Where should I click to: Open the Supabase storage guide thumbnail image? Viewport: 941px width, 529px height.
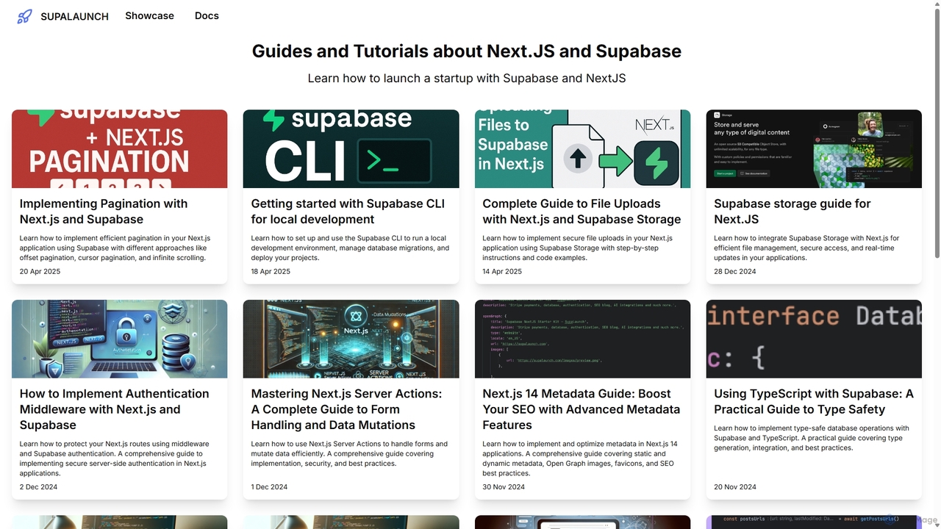pos(814,149)
